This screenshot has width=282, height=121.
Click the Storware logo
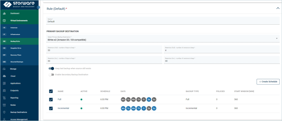[x=19, y=5]
